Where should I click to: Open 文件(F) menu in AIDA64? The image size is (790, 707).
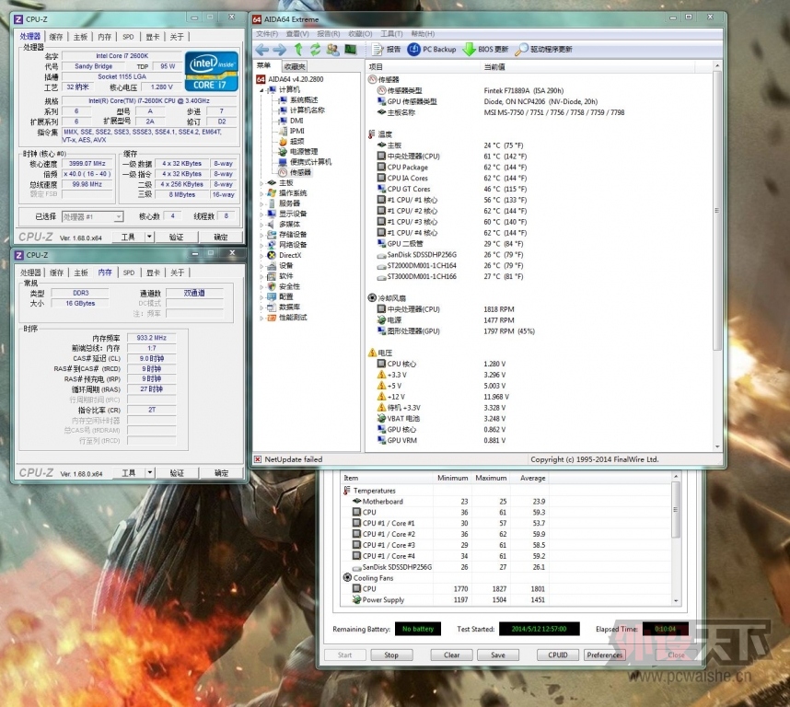click(x=267, y=34)
